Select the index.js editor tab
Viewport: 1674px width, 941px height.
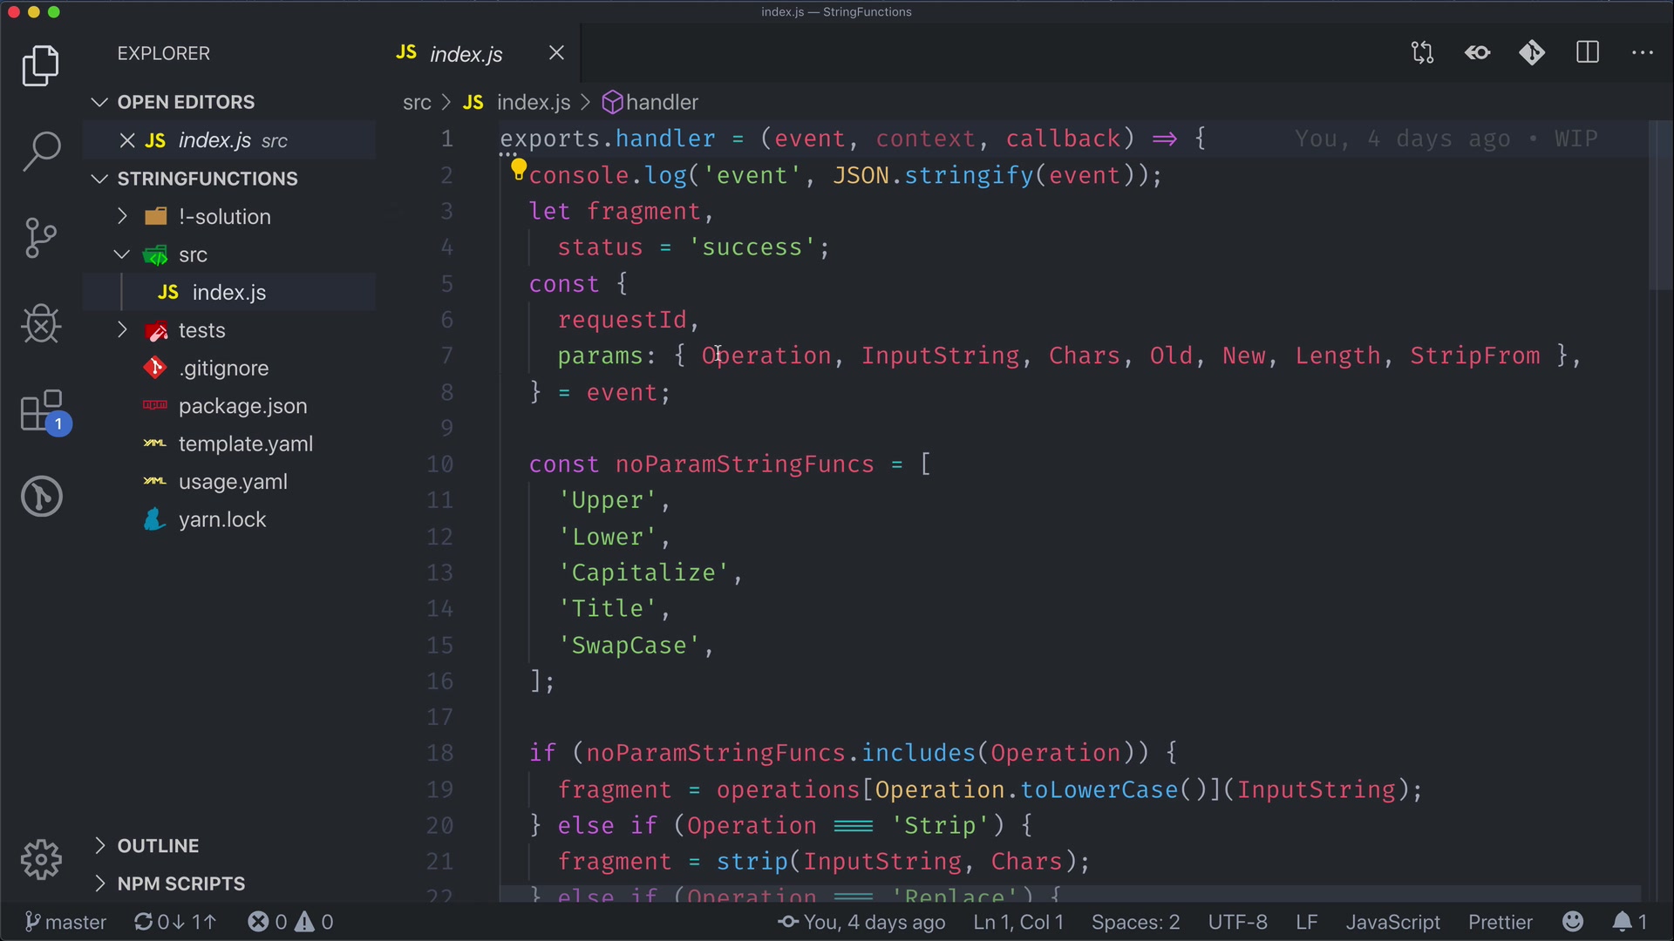(x=466, y=54)
